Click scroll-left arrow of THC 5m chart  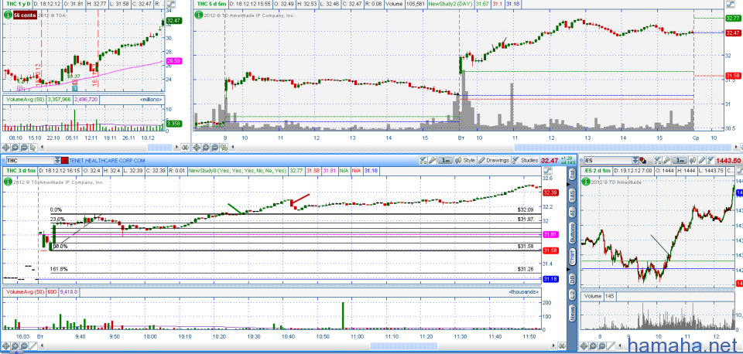pyautogui.click(x=232, y=148)
